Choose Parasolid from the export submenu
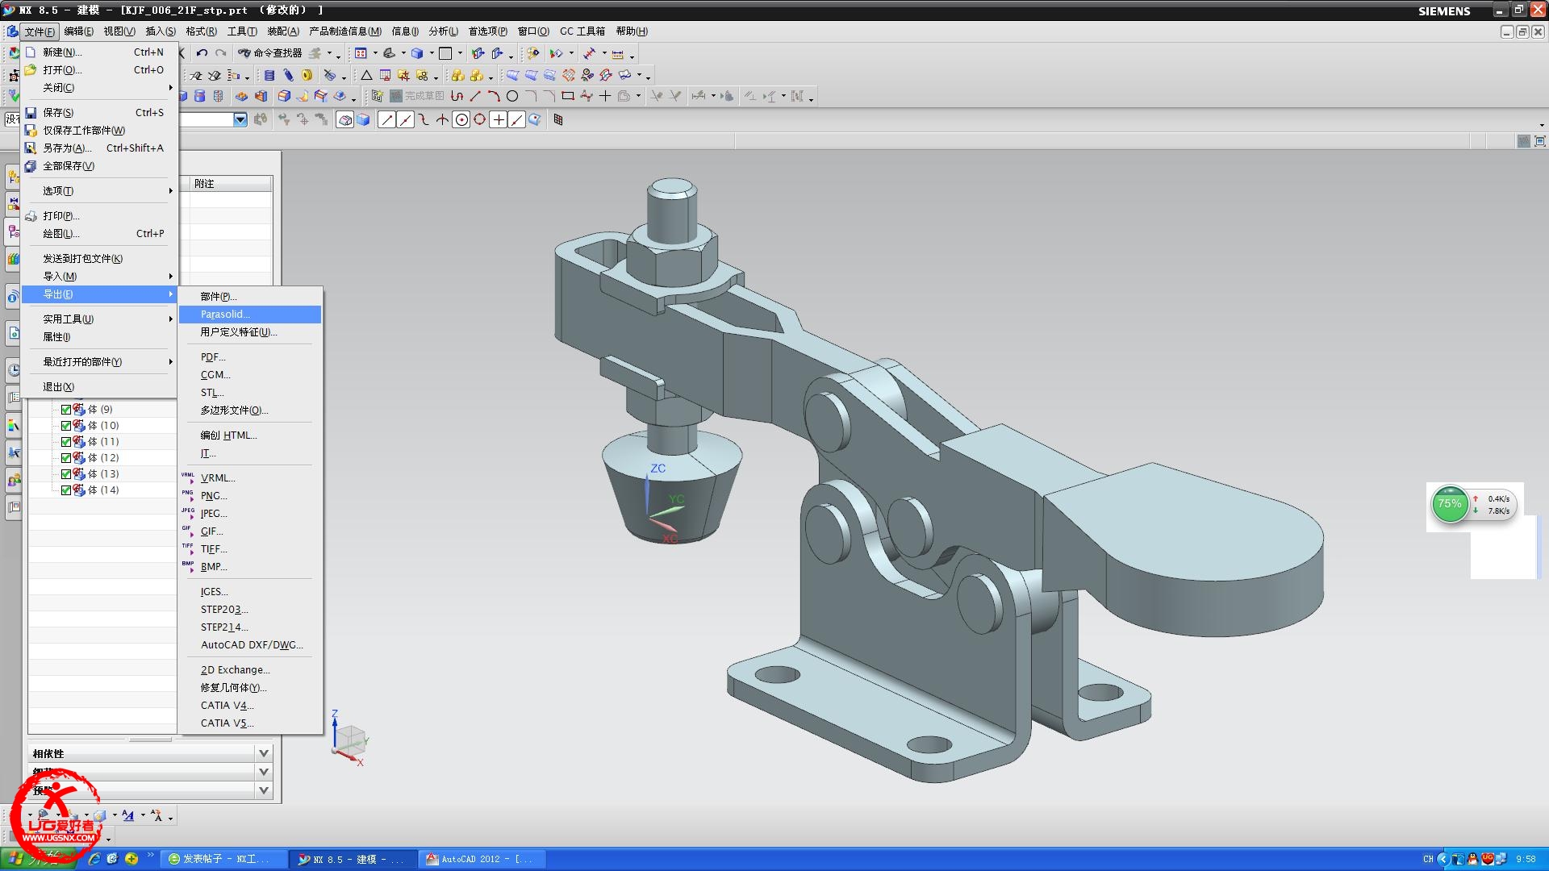 click(250, 315)
